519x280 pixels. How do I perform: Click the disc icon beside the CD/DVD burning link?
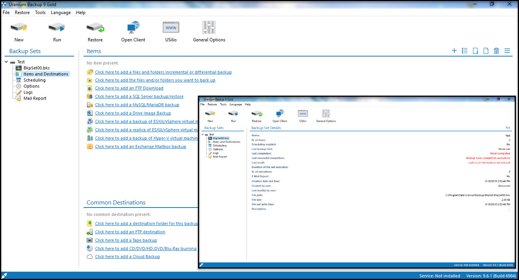coord(90,249)
